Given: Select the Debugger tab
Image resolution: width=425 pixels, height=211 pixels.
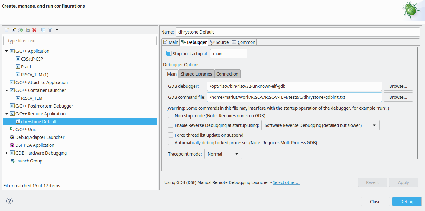Looking at the screenshot, I should click(194, 42).
